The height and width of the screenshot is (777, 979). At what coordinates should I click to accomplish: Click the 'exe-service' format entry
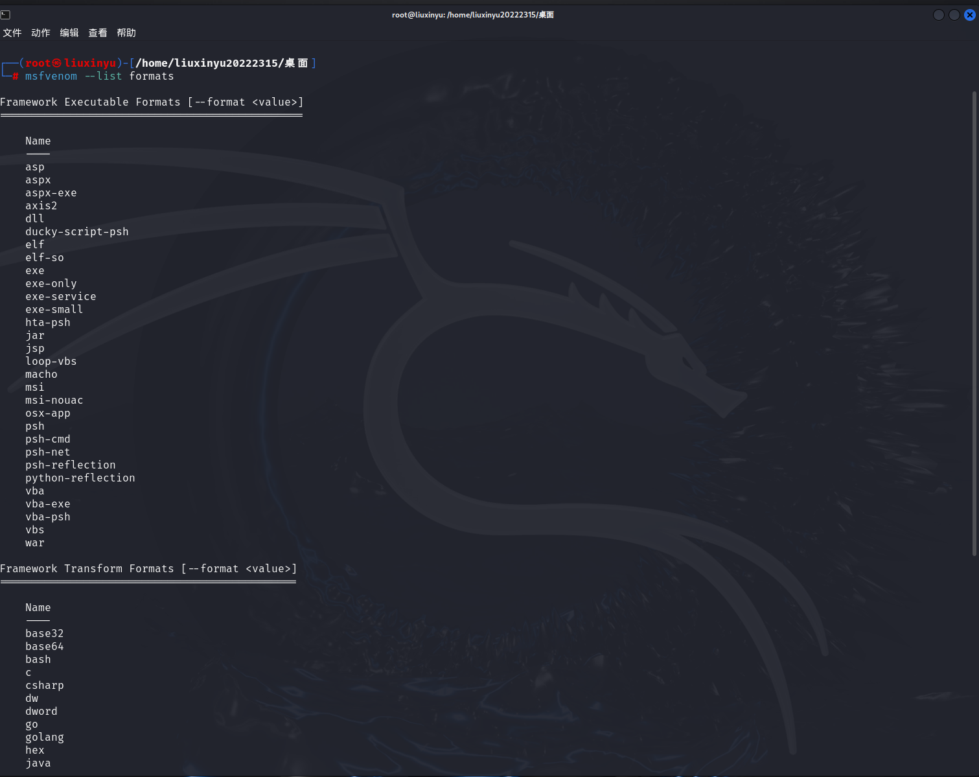pos(61,297)
